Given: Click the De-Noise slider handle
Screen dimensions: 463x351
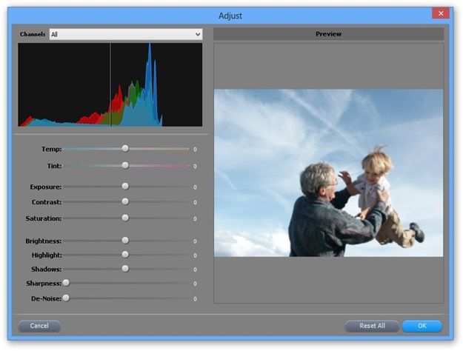Looking at the screenshot, I should [x=66, y=298].
